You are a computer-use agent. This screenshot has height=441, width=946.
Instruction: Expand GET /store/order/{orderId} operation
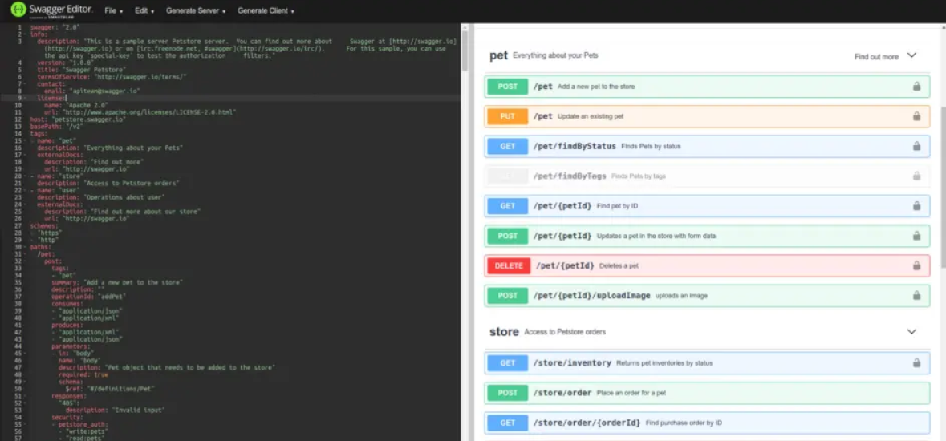tap(707, 423)
